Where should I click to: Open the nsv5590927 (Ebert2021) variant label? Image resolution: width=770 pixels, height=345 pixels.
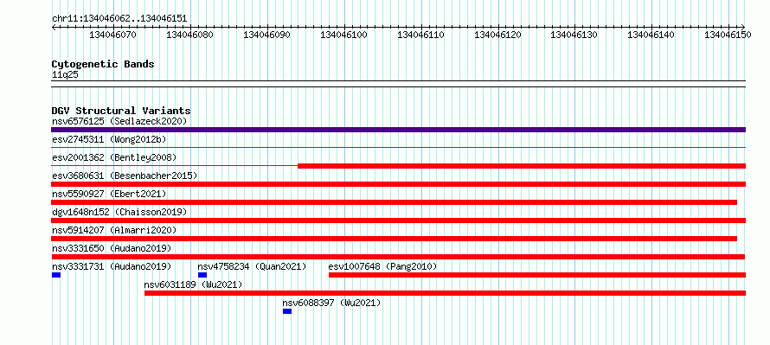[x=109, y=194]
